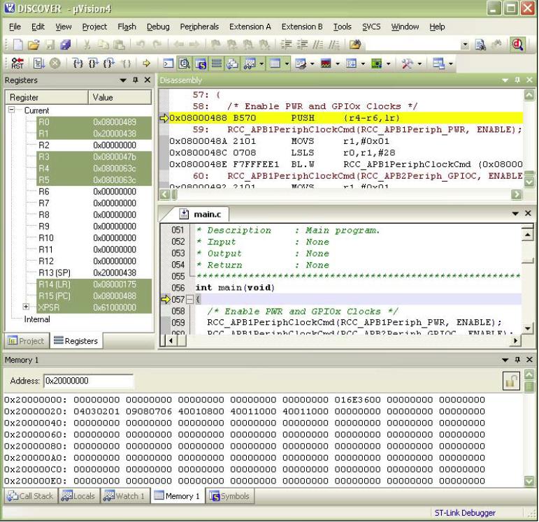Viewport: 539px width, 522px height.
Task: Save all files toolbar icon
Action: point(65,45)
